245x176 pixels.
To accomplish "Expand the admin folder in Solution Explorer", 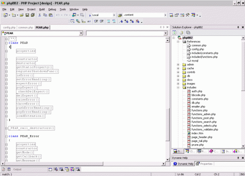I will click(178, 65).
